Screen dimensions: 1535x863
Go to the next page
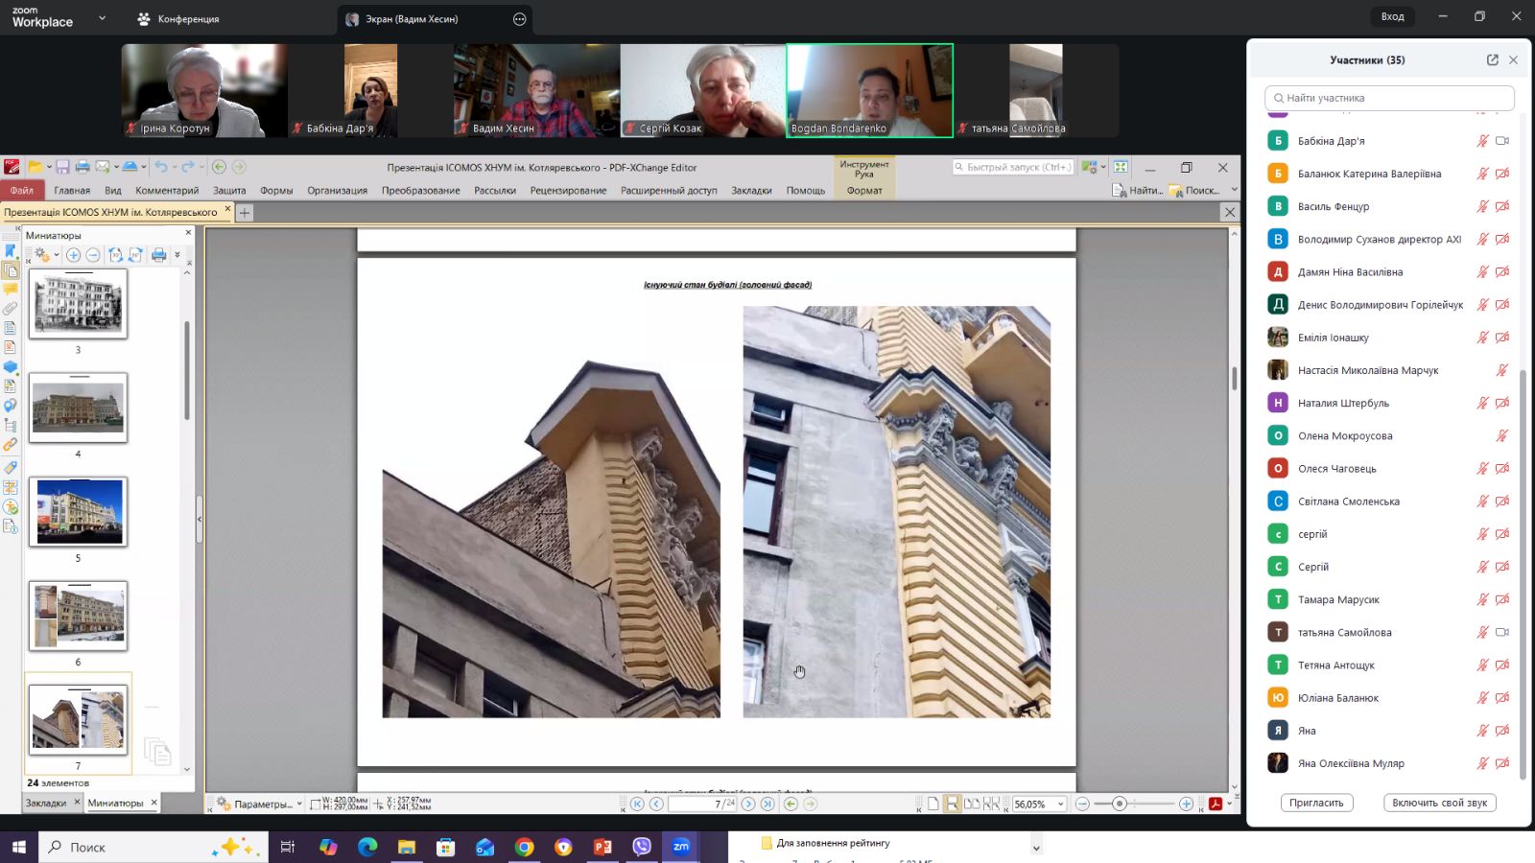coord(748,804)
